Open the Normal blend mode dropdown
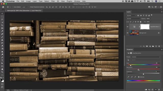 133,19
